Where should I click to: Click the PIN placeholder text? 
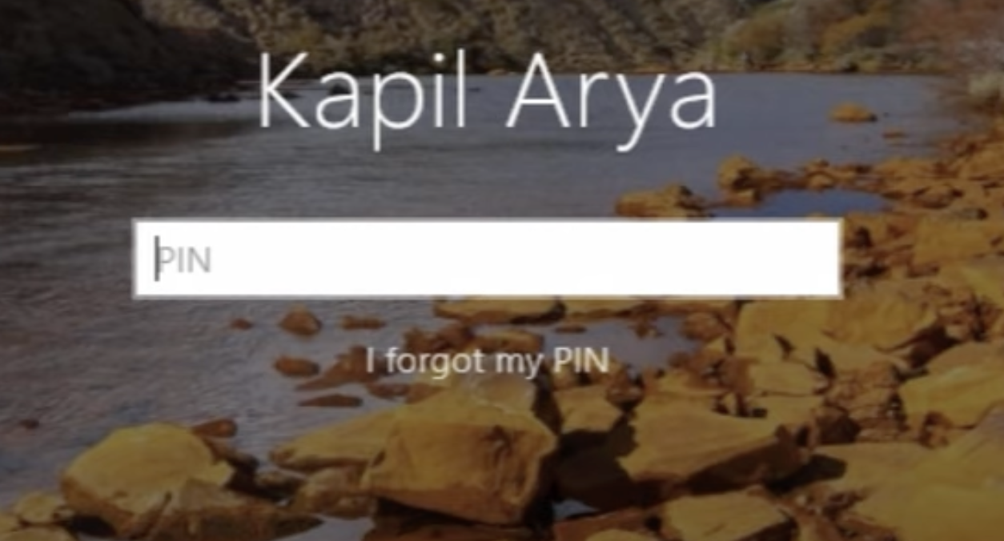pos(184,260)
